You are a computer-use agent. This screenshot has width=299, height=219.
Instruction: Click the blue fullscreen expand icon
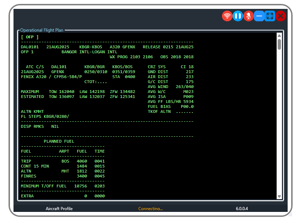point(270,16)
